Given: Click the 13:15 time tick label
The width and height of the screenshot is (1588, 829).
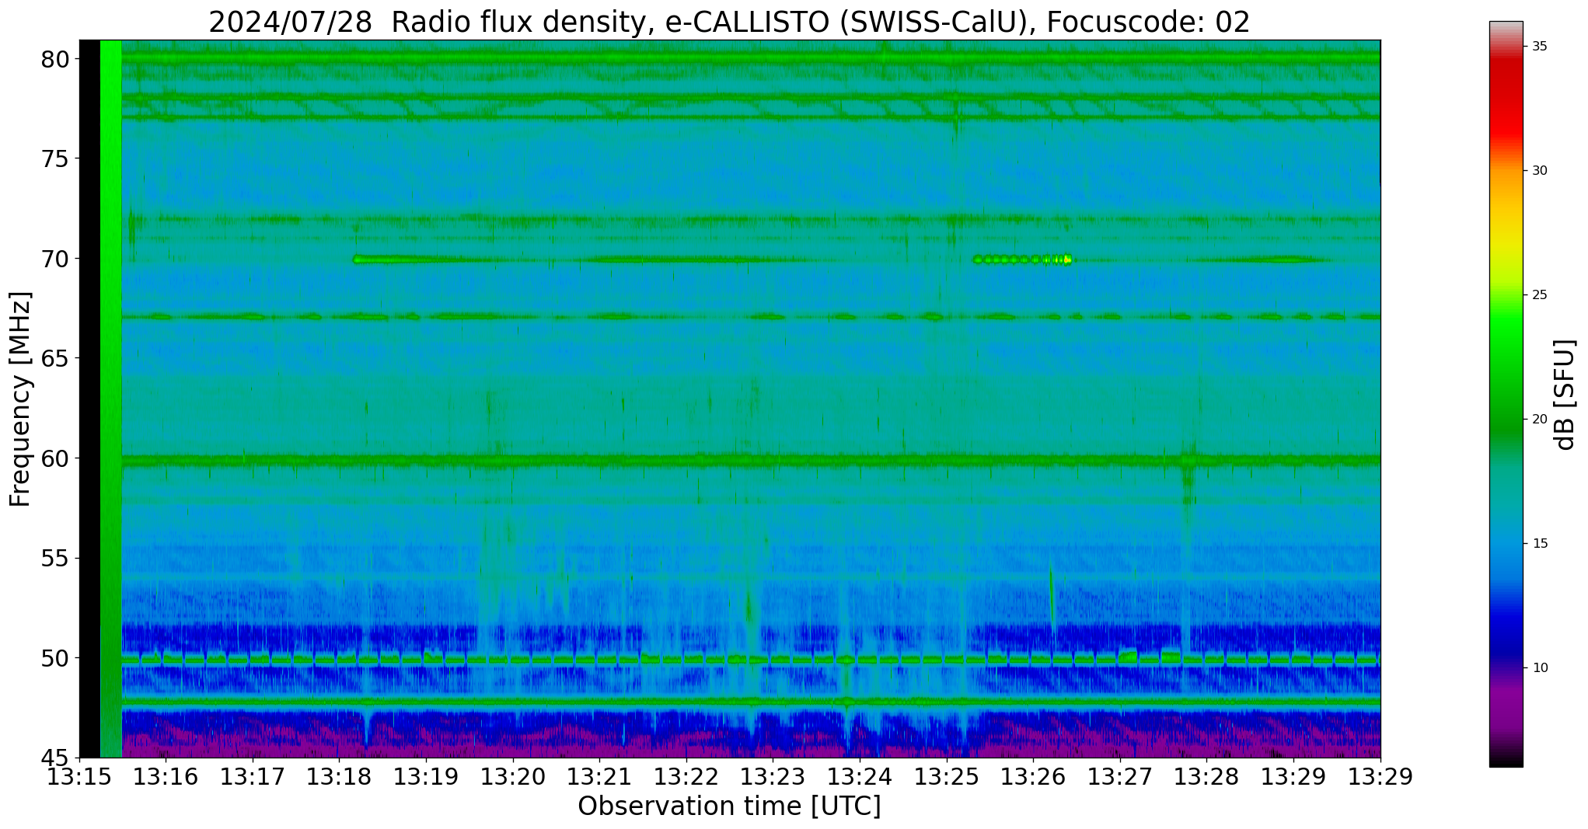Looking at the screenshot, I should 79,777.
